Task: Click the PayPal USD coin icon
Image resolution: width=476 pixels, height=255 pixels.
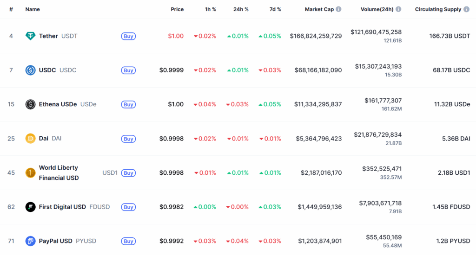Action: pos(30,241)
